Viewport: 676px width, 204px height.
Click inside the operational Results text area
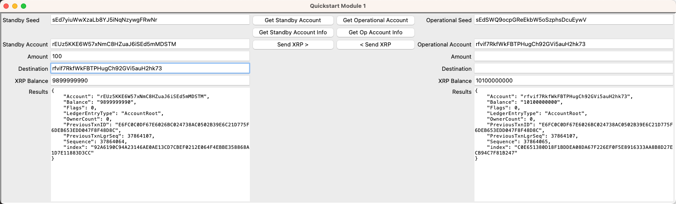click(573, 178)
